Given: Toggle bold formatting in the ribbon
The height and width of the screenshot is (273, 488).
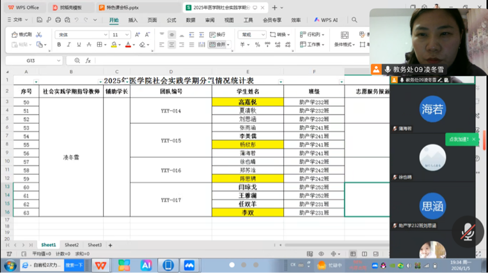Looking at the screenshot, I should (59, 45).
